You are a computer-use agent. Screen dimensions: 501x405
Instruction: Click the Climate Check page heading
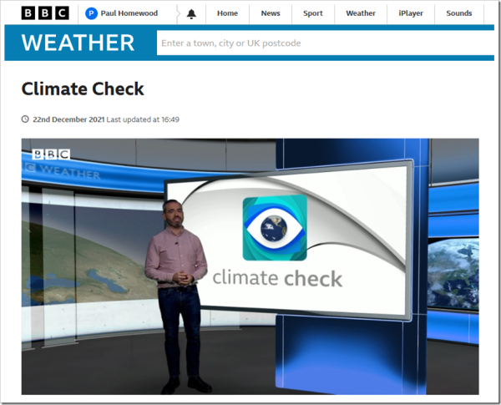(83, 89)
